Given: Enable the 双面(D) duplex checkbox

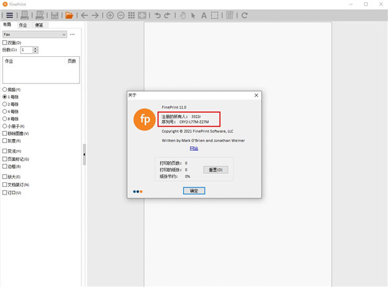Looking at the screenshot, I should coord(5,43).
